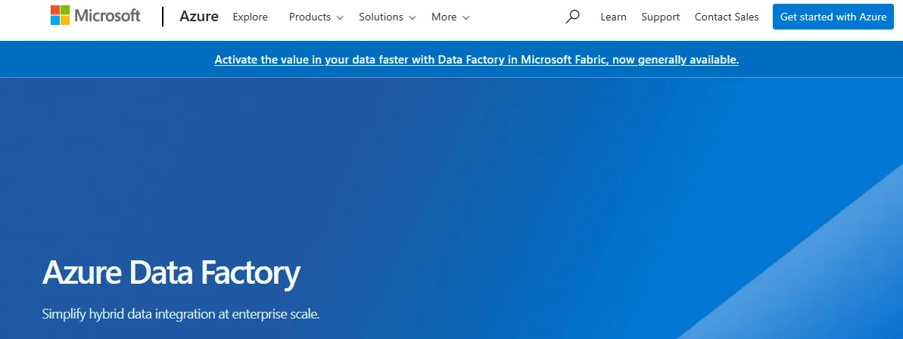Expand the Solutions dropdown

coord(387,17)
